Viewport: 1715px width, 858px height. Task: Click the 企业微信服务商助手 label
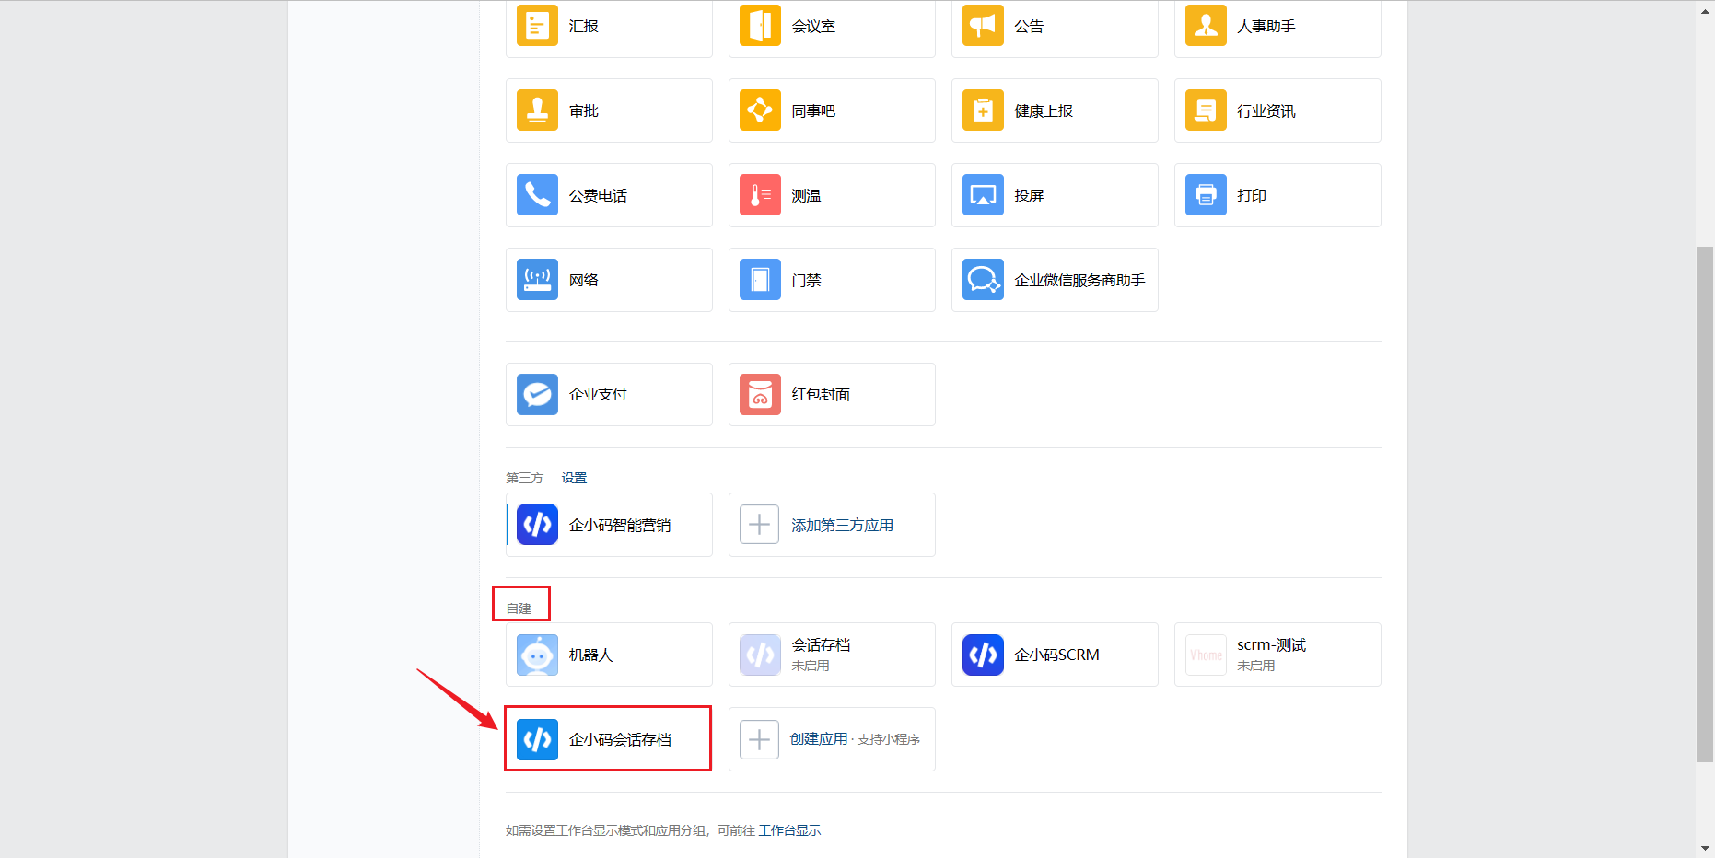[1079, 280]
